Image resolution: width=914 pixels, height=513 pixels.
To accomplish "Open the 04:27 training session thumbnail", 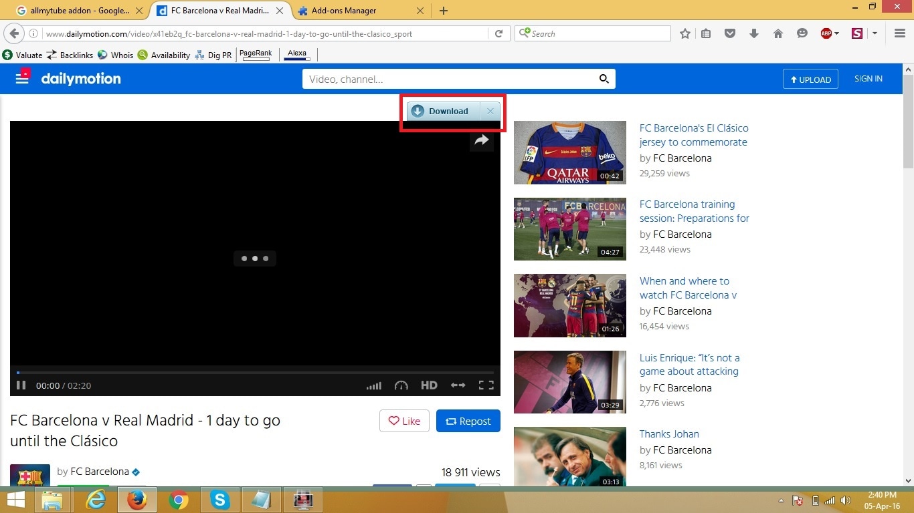I will point(570,229).
